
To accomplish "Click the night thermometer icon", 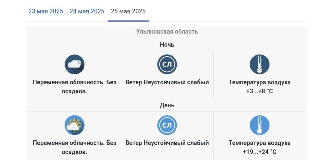I will point(260,64).
